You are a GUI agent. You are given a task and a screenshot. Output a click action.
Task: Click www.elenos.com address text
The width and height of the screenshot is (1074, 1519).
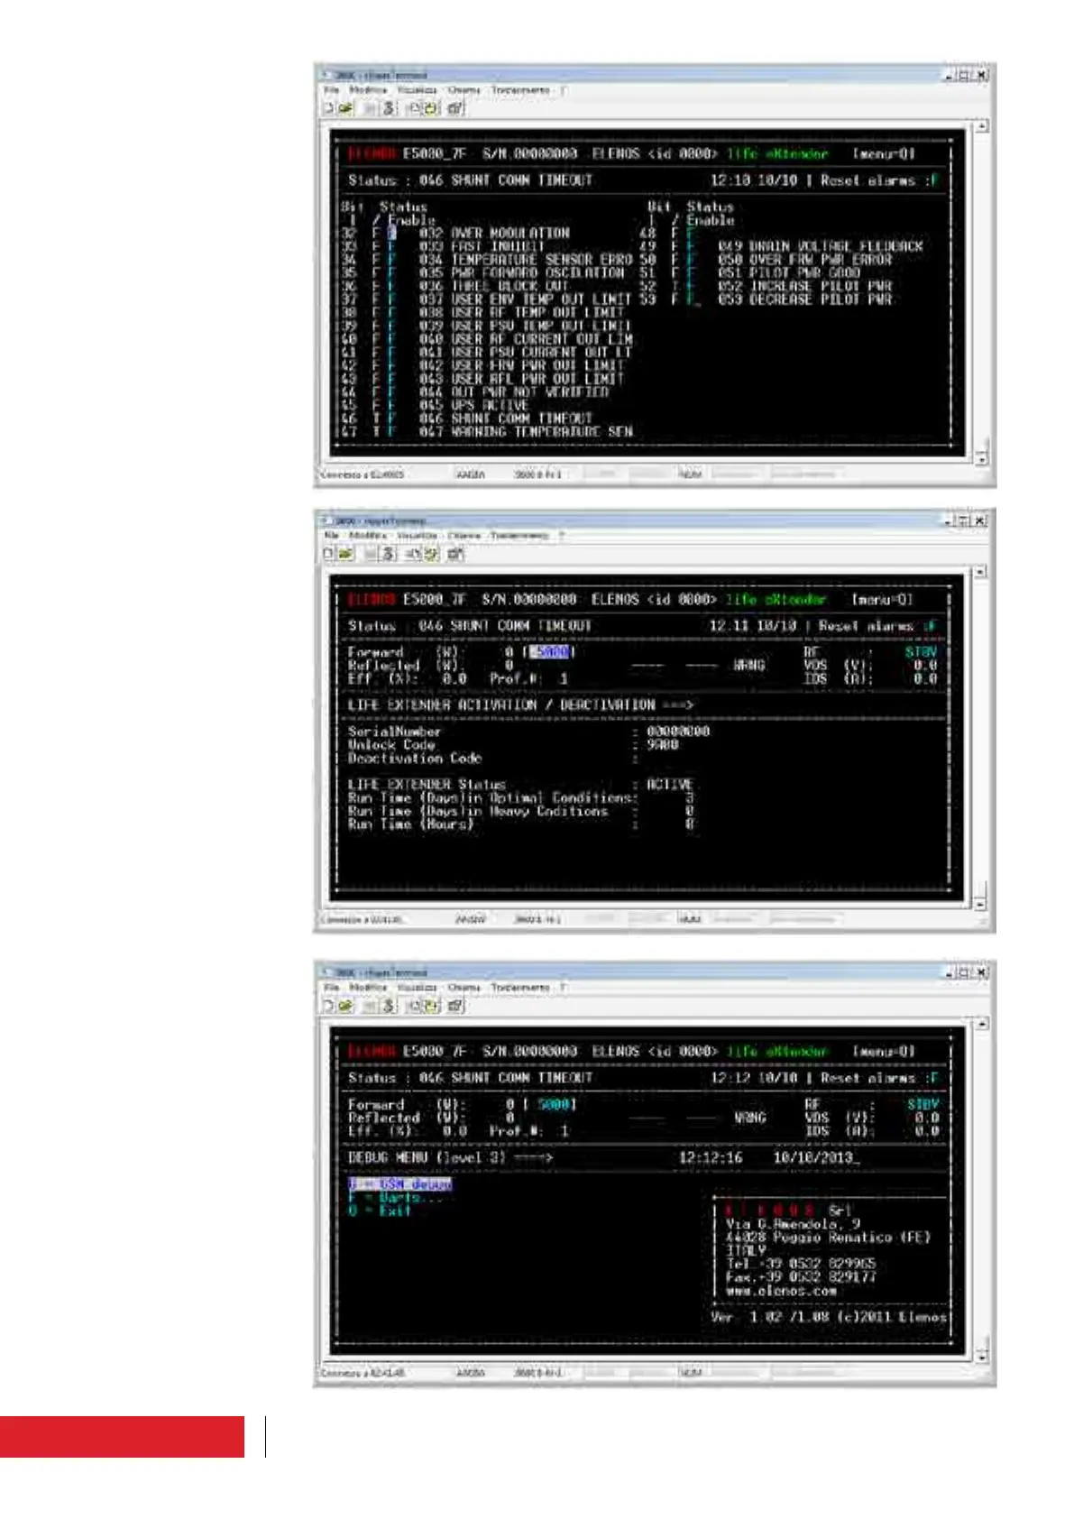pos(781,1291)
